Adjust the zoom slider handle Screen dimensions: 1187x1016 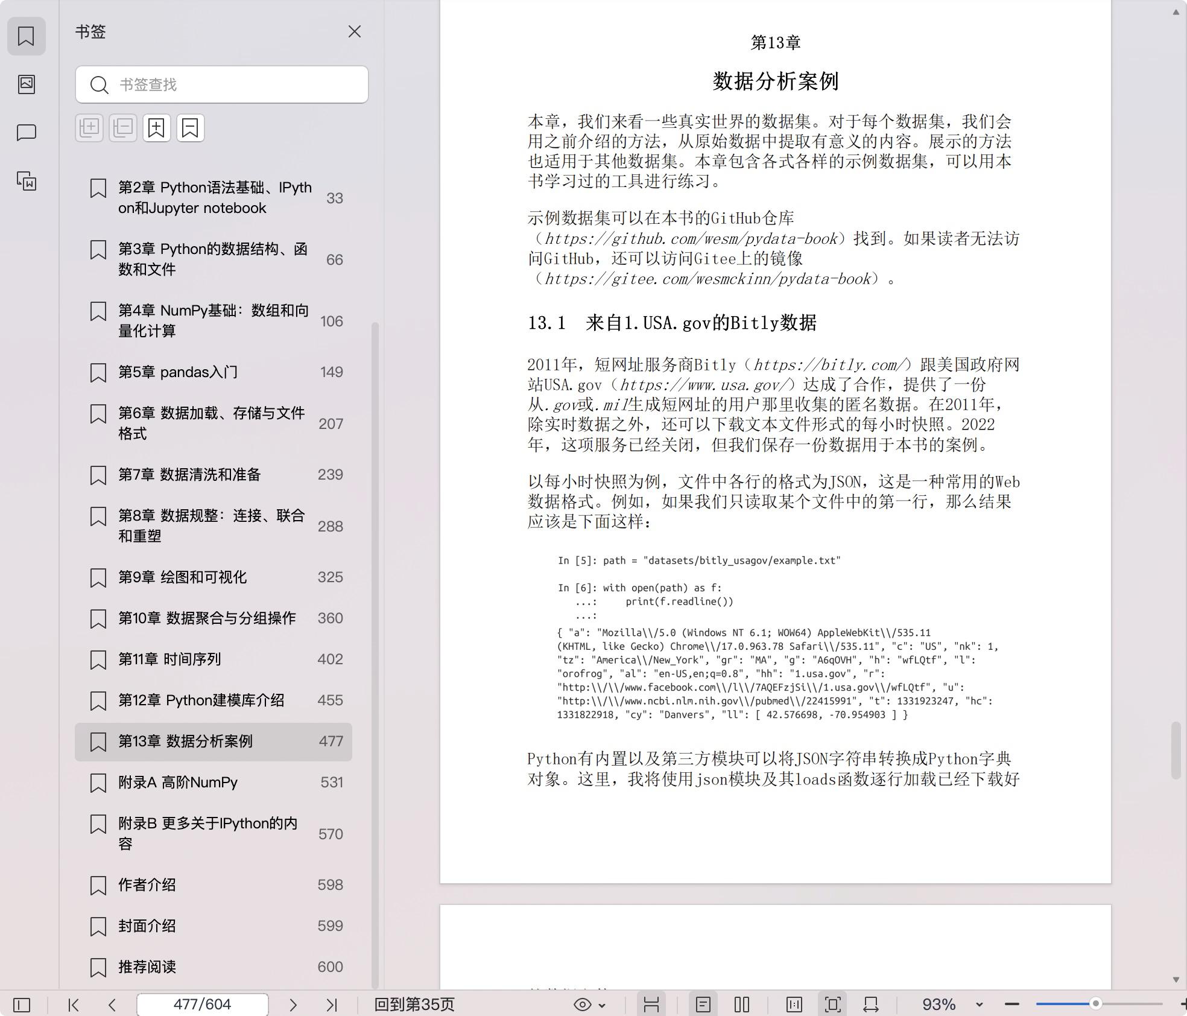1095,1004
